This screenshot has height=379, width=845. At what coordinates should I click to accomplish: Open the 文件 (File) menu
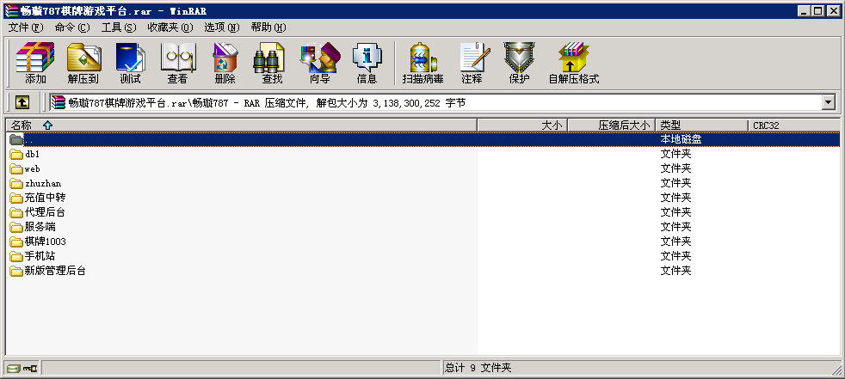tap(25, 28)
